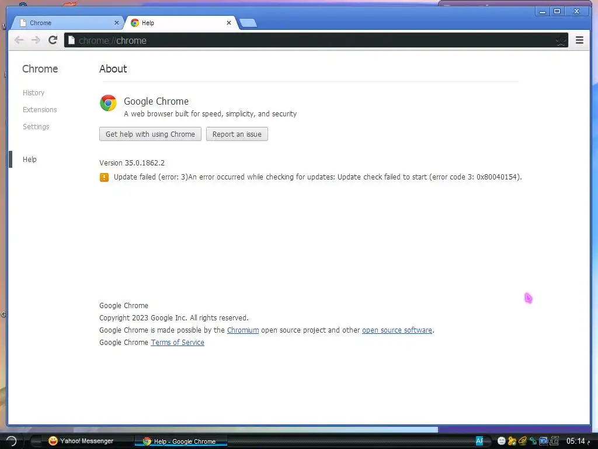
Task: Click the Copyright 2023 Google Inc. text
Action: pos(174,317)
